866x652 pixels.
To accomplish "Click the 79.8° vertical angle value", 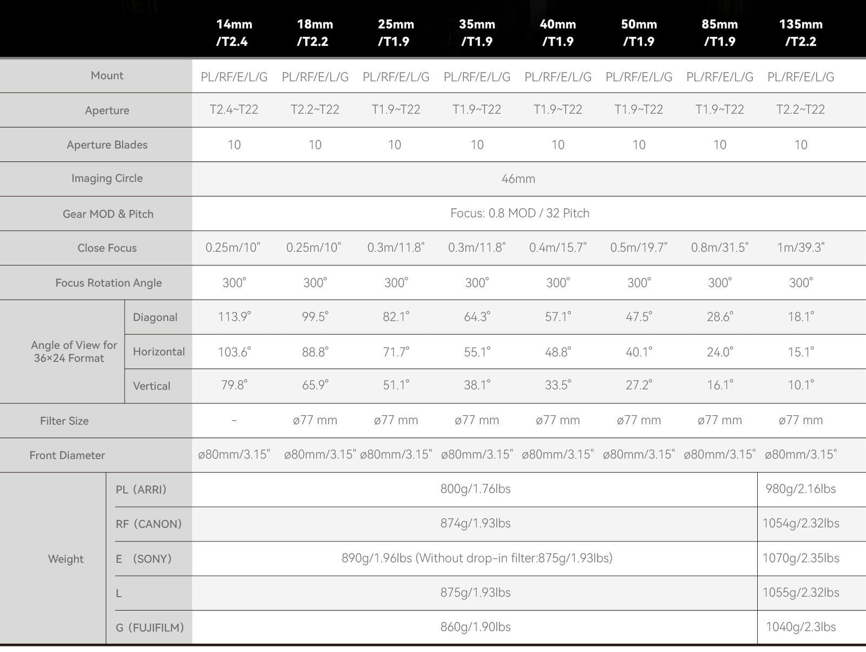I will pyautogui.click(x=234, y=385).
